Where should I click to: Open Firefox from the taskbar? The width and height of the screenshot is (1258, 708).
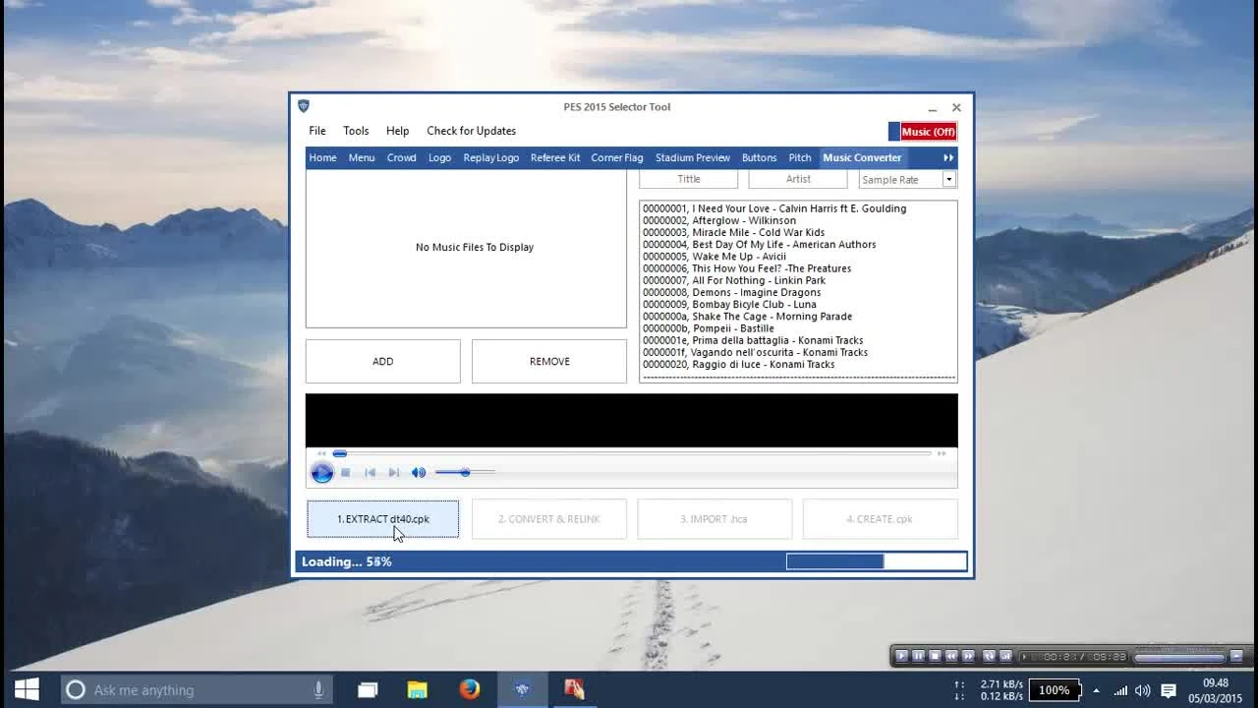pos(470,689)
